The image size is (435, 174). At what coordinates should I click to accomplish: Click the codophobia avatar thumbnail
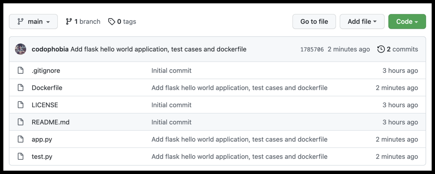(21, 49)
